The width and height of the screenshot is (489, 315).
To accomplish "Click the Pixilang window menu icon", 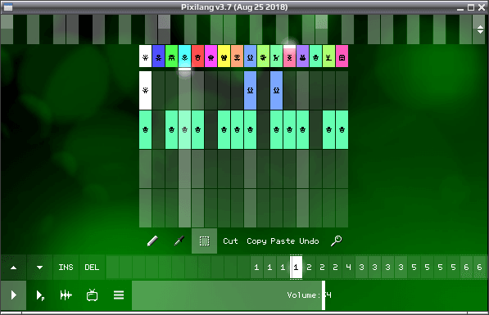I will click(8, 7).
